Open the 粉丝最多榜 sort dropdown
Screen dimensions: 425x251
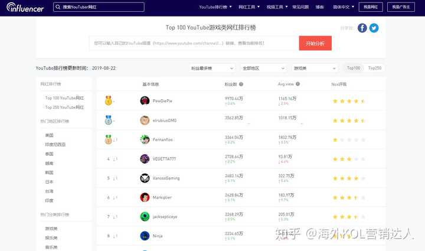[x=212, y=69]
